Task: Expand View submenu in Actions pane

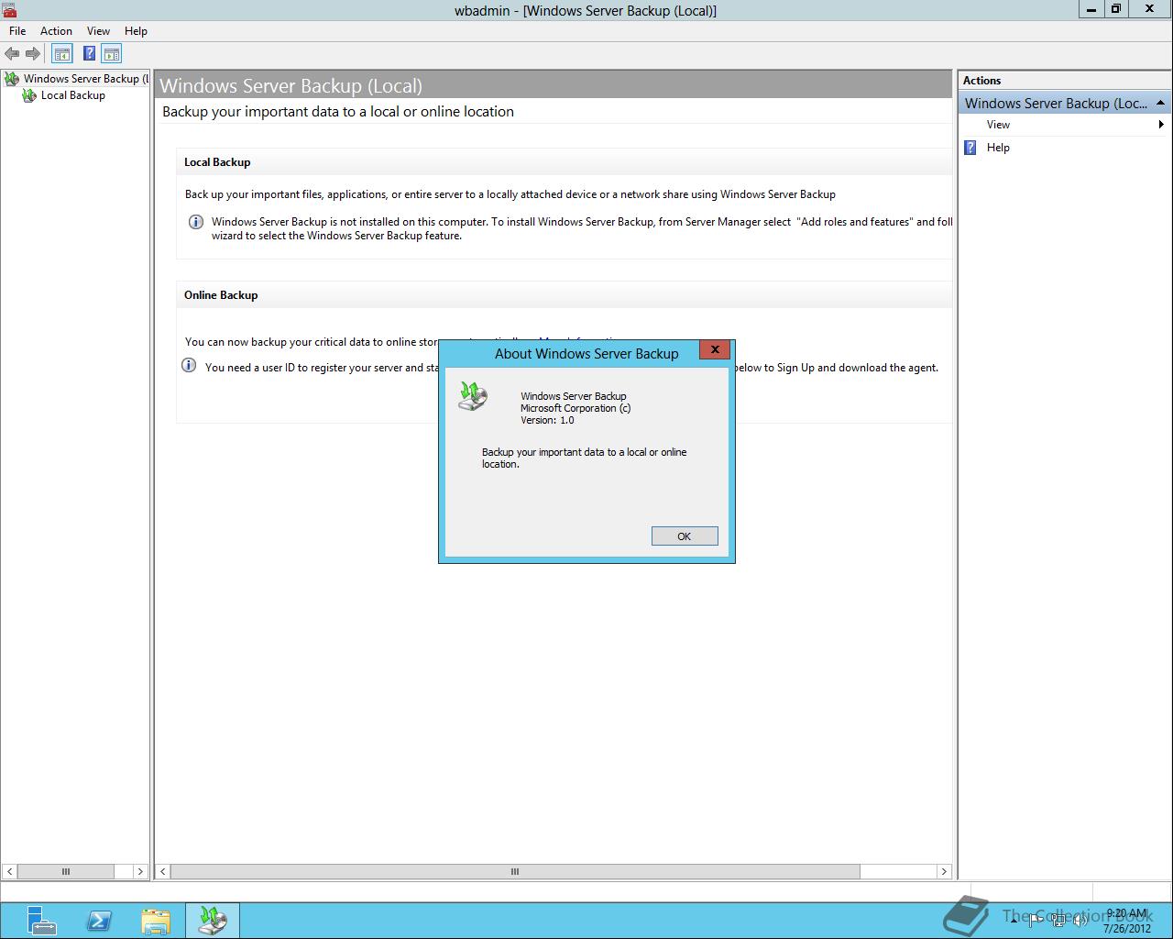Action: click(1065, 125)
